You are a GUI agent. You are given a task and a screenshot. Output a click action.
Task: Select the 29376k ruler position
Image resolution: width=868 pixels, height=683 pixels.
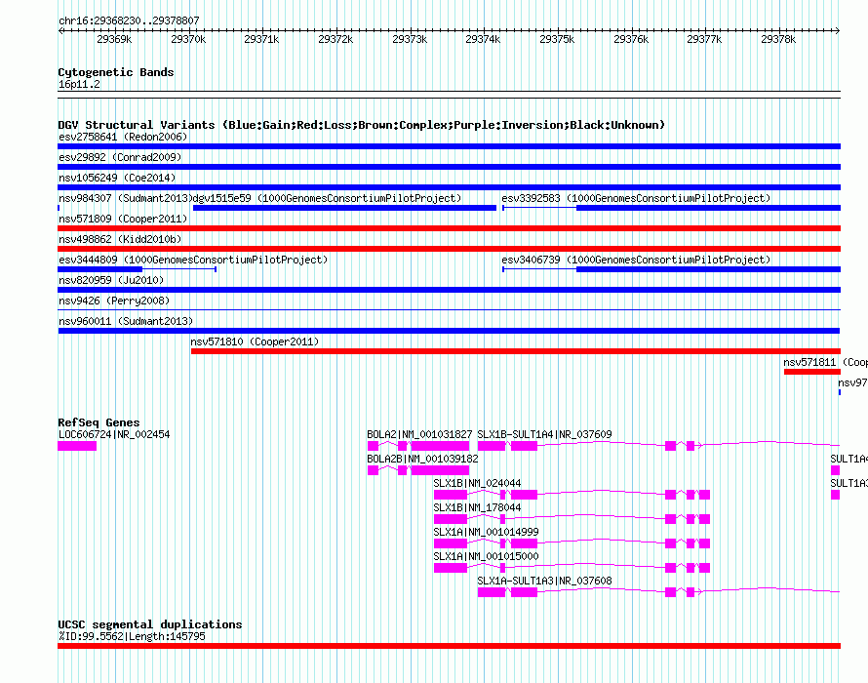(x=631, y=39)
